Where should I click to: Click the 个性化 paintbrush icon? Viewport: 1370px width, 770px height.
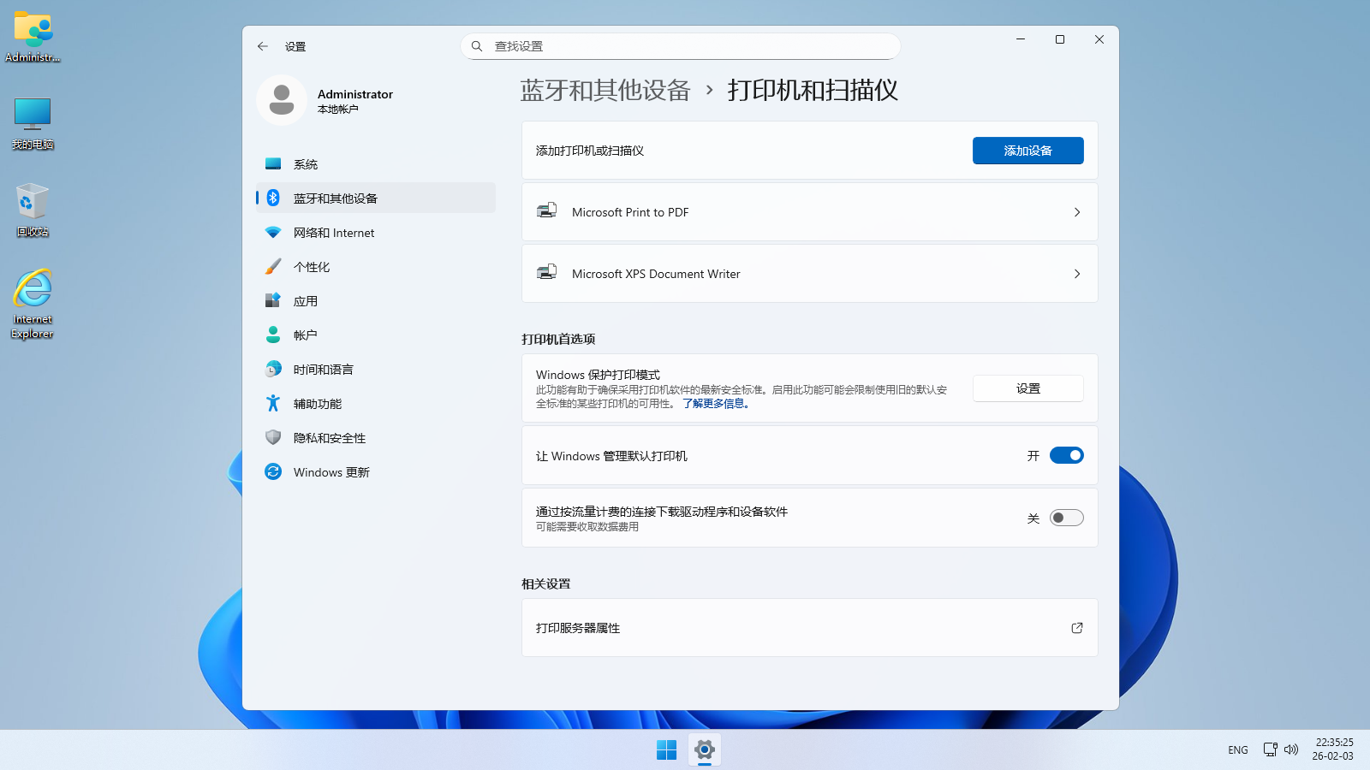pyautogui.click(x=273, y=266)
